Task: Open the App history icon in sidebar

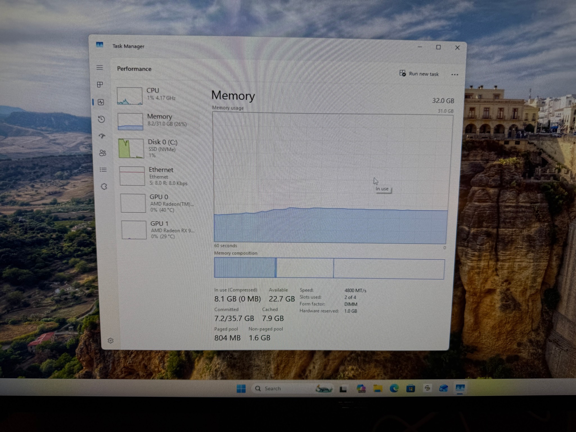Action: click(x=102, y=119)
